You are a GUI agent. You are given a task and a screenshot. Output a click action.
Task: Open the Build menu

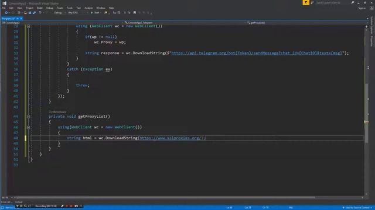pyautogui.click(x=40, y=8)
